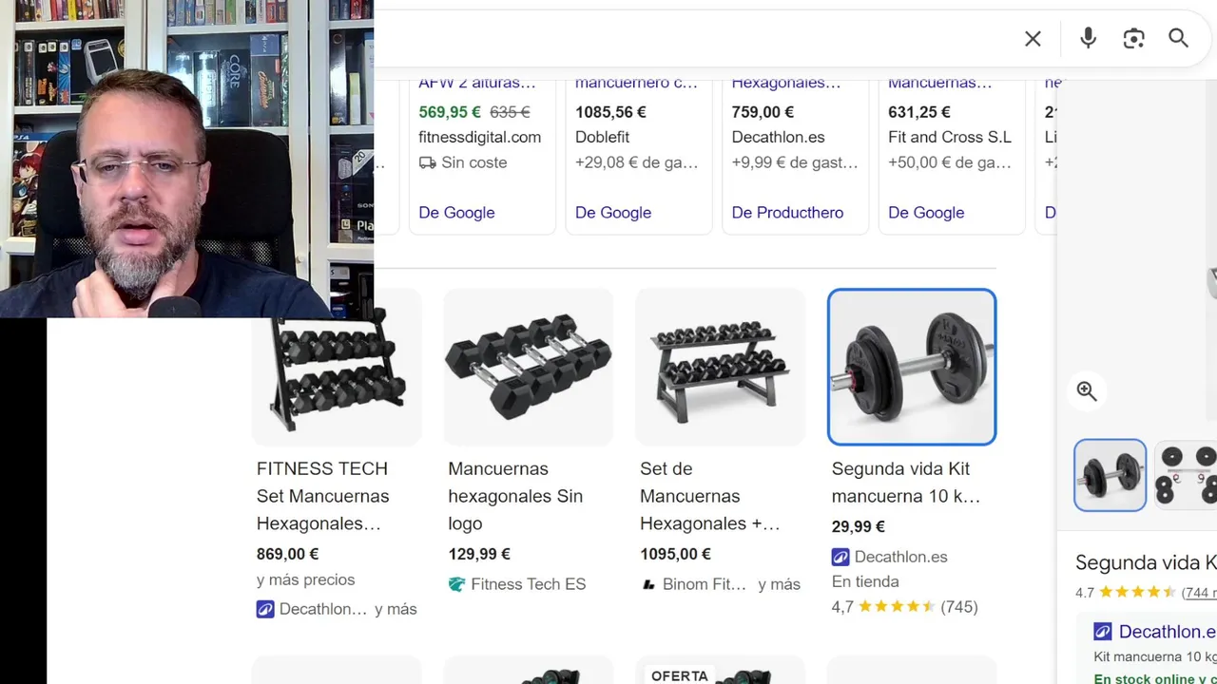The width and height of the screenshot is (1217, 684).
Task: Clear the search box with the X icon
Action: point(1033,39)
